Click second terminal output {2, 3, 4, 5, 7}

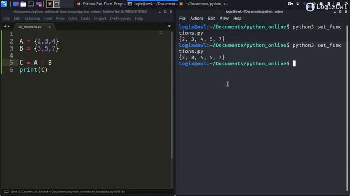[x=202, y=58]
